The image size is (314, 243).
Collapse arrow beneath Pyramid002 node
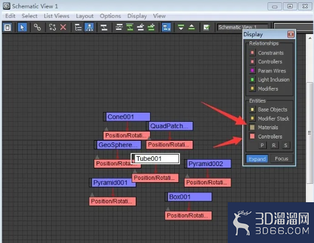(x=187, y=176)
